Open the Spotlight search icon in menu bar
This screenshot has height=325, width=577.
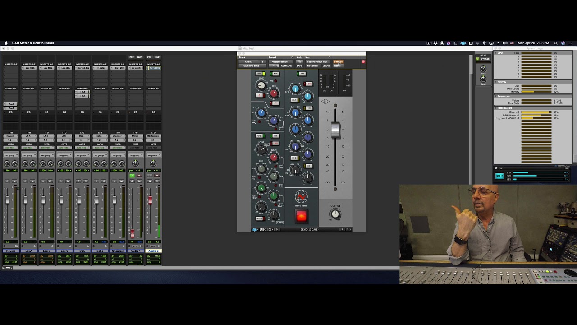coord(556,43)
